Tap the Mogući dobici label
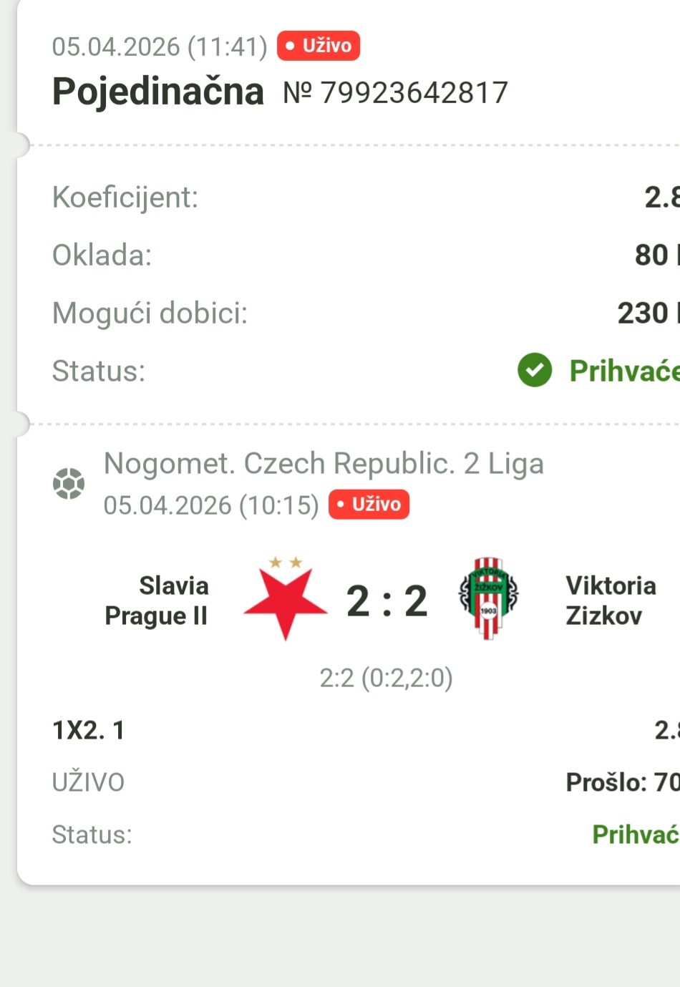Screen dimensions: 680x987 coord(150,313)
